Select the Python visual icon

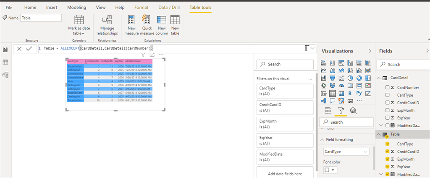click(x=359, y=93)
